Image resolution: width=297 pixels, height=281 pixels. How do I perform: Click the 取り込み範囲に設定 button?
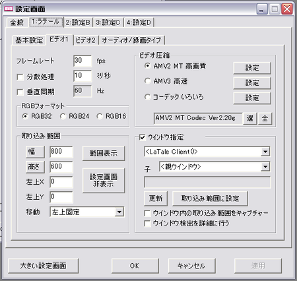coord(210,199)
